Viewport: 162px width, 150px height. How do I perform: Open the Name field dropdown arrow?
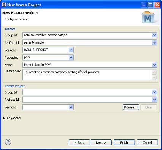click(154, 65)
